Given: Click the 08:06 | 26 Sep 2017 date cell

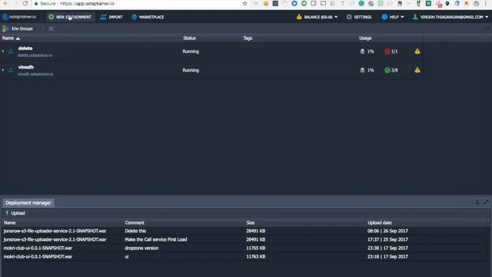Looking at the screenshot, I should tap(387, 231).
